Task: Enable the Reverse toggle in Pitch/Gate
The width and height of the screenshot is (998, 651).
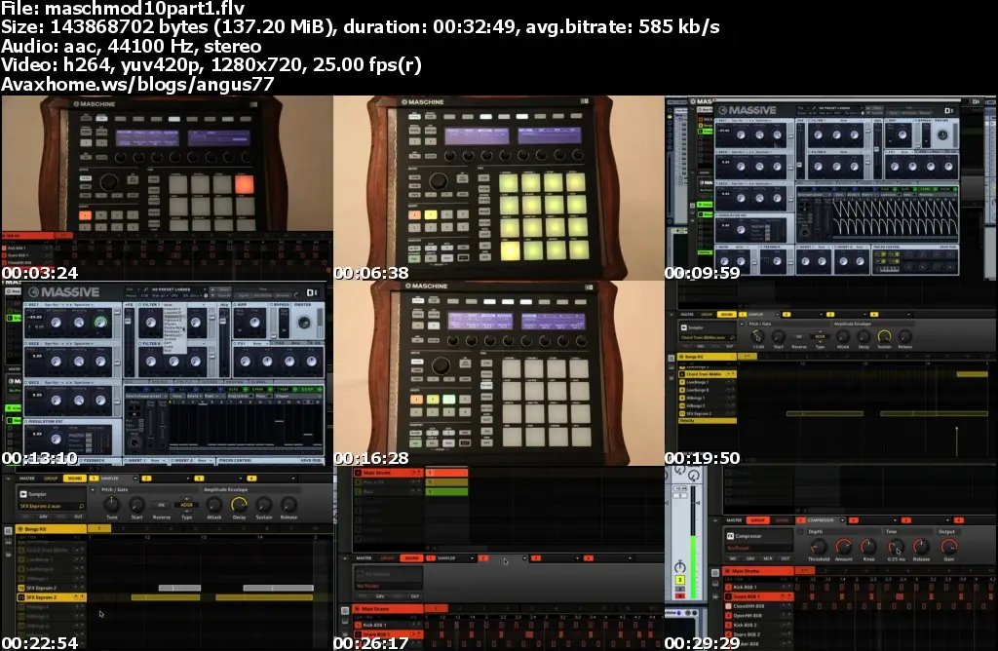Action: point(161,505)
